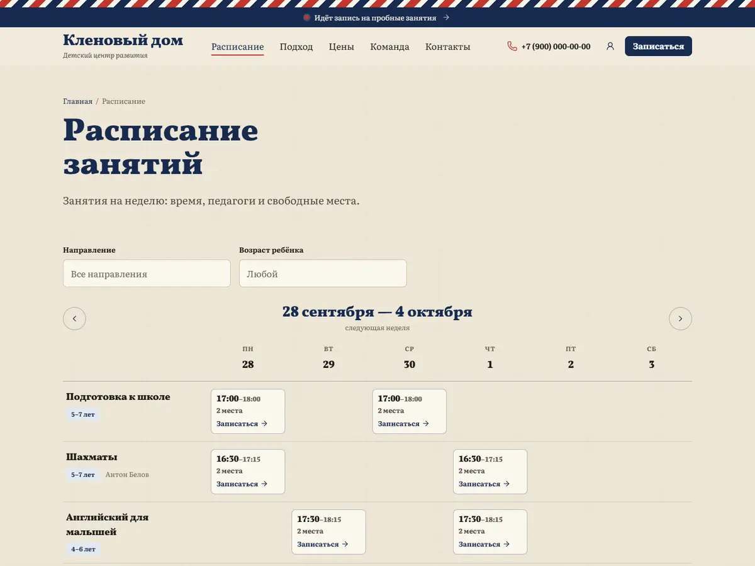Select the СР 30 day column header

click(x=410, y=357)
